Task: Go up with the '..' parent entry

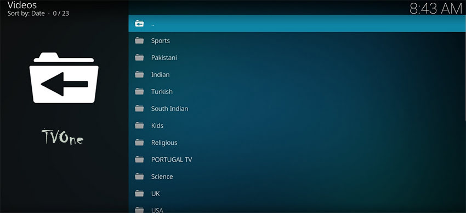Action: (x=297, y=23)
